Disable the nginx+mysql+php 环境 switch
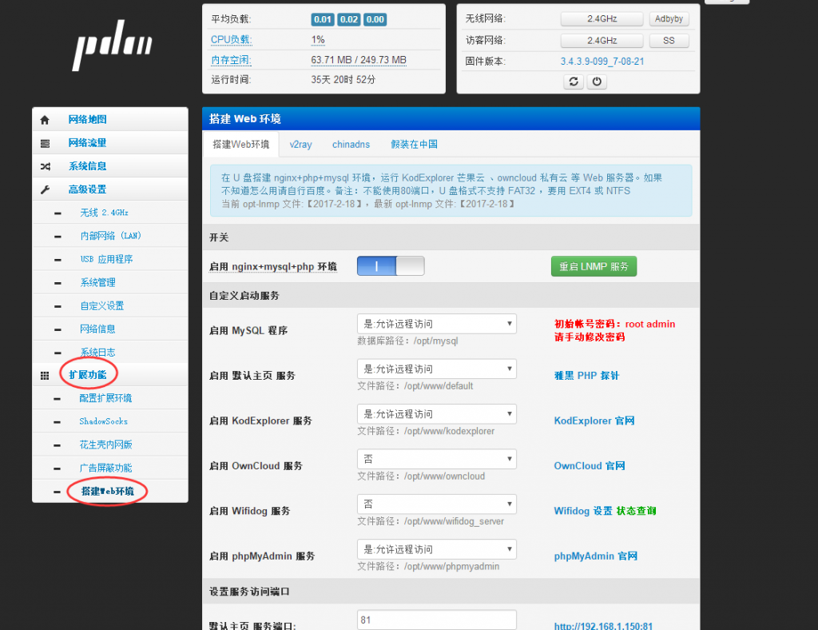Image resolution: width=818 pixels, height=630 pixels. [x=389, y=265]
